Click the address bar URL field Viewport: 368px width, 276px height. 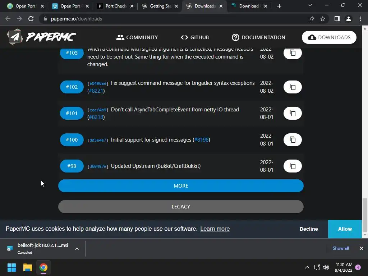pyautogui.click(x=174, y=19)
